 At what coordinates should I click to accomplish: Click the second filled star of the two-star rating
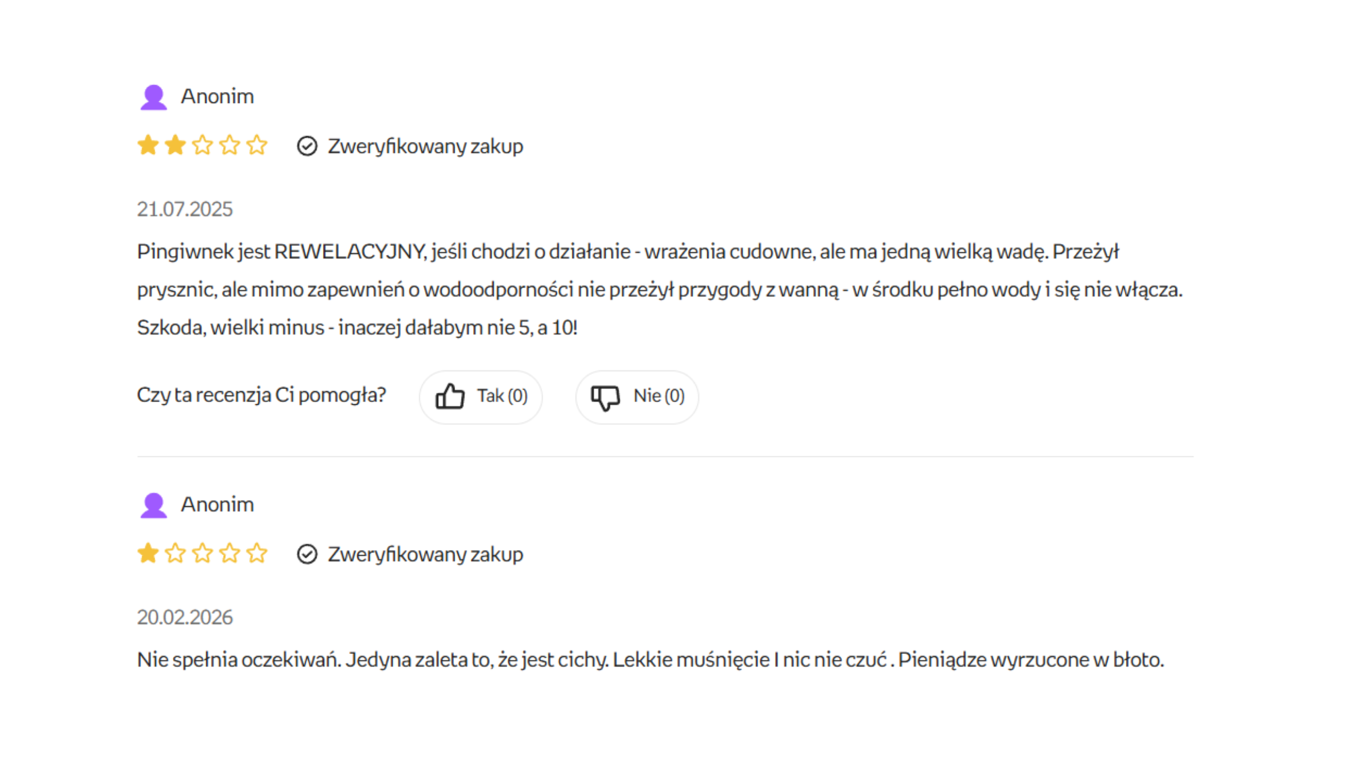175,145
